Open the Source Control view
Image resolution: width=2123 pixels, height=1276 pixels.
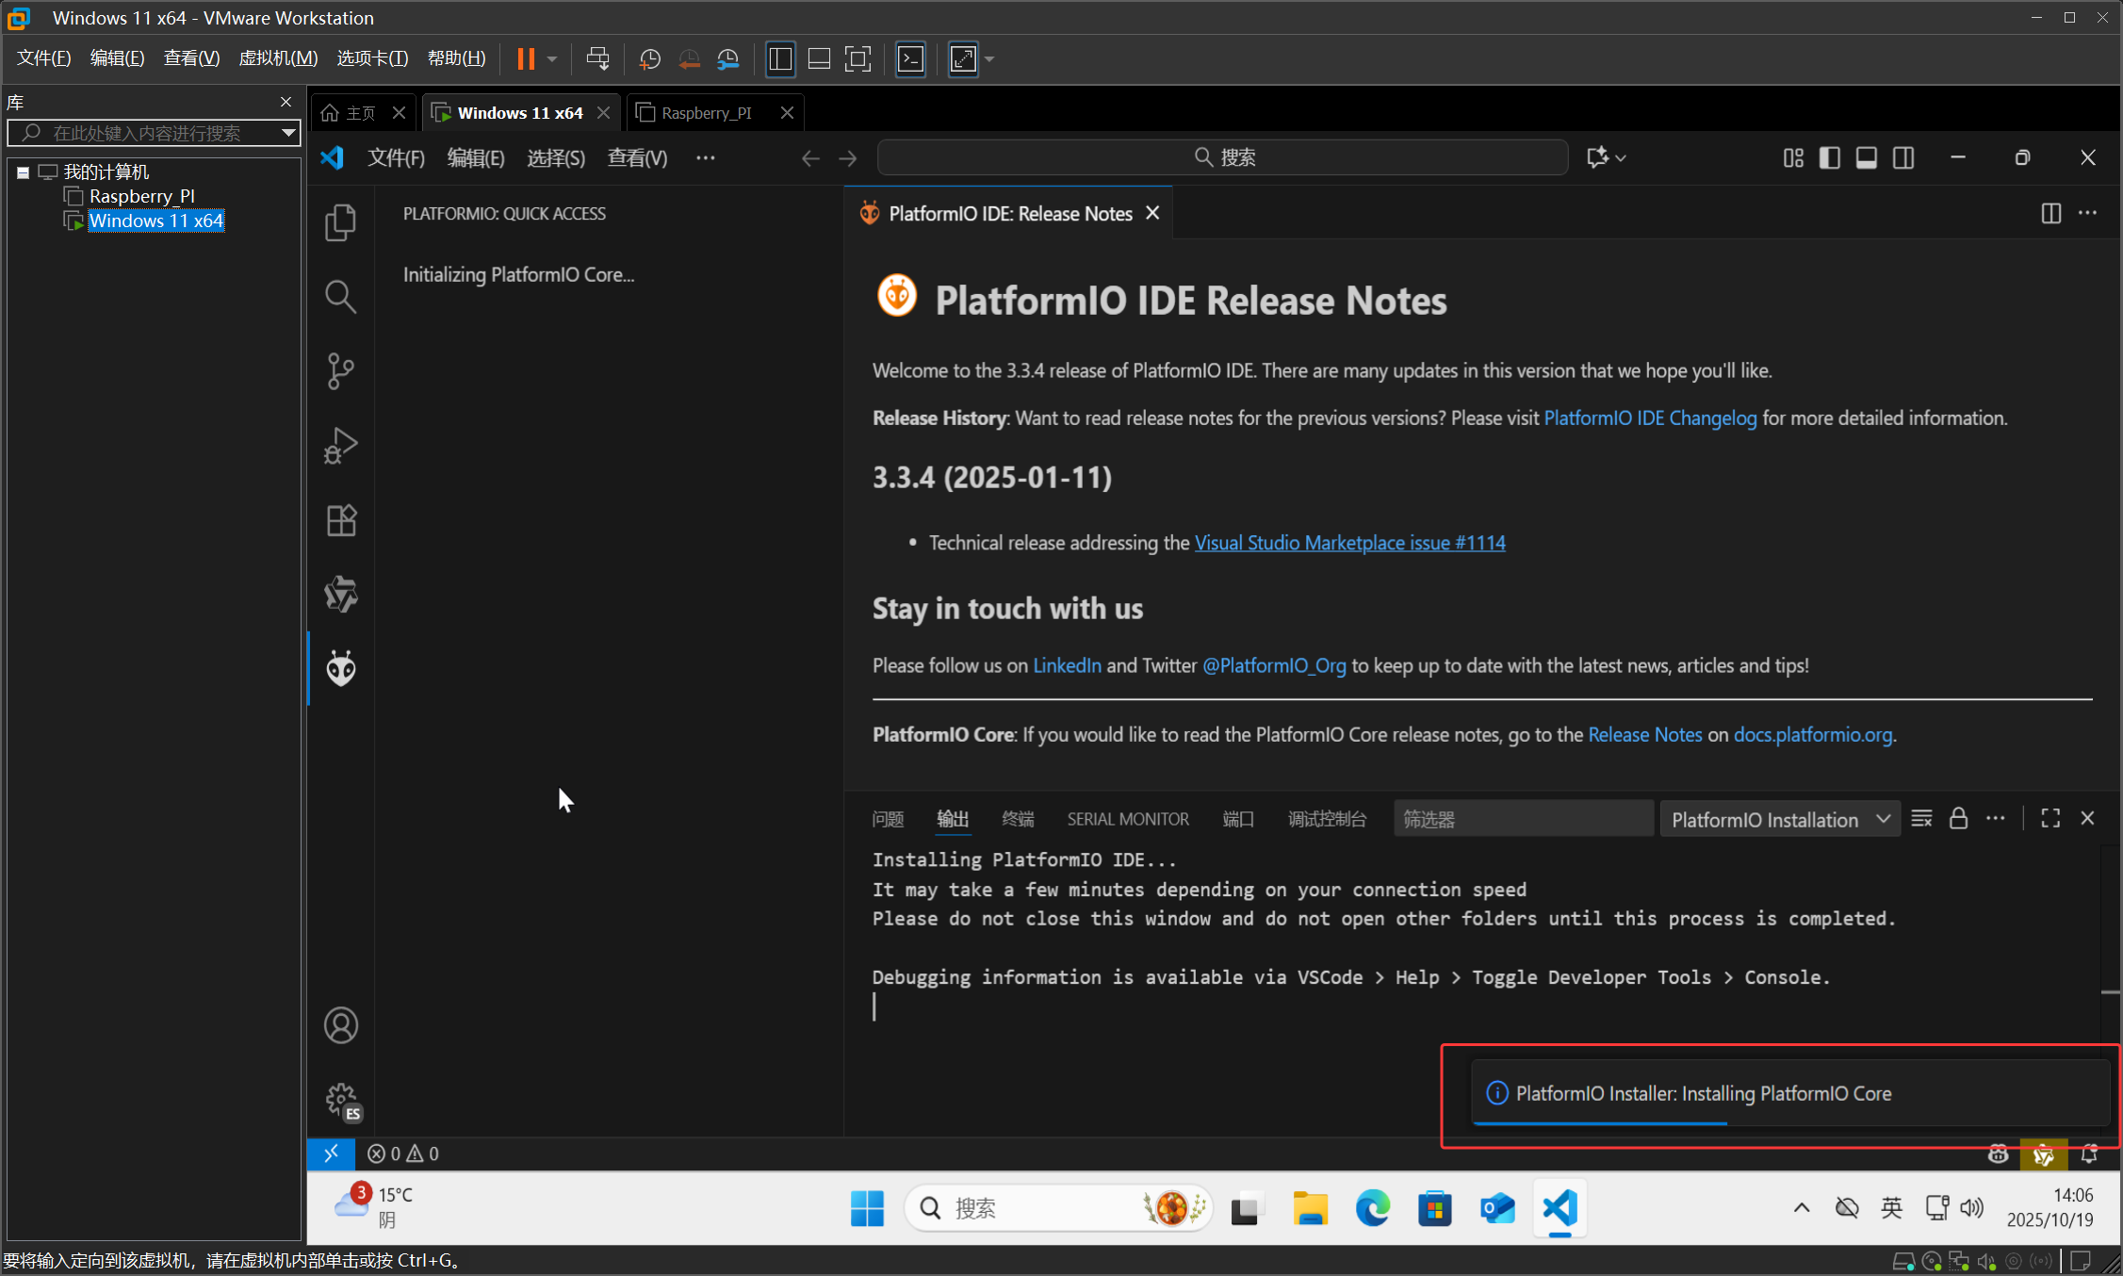tap(340, 370)
